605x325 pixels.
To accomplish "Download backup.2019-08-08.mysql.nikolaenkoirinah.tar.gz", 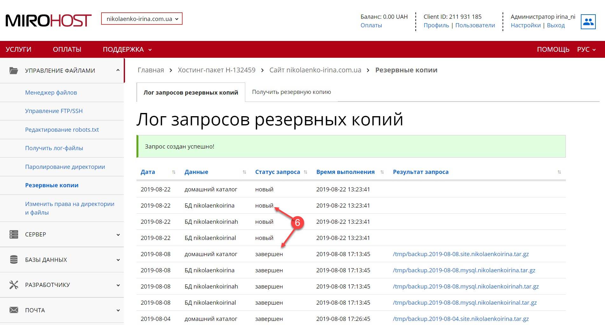I will [x=466, y=287].
